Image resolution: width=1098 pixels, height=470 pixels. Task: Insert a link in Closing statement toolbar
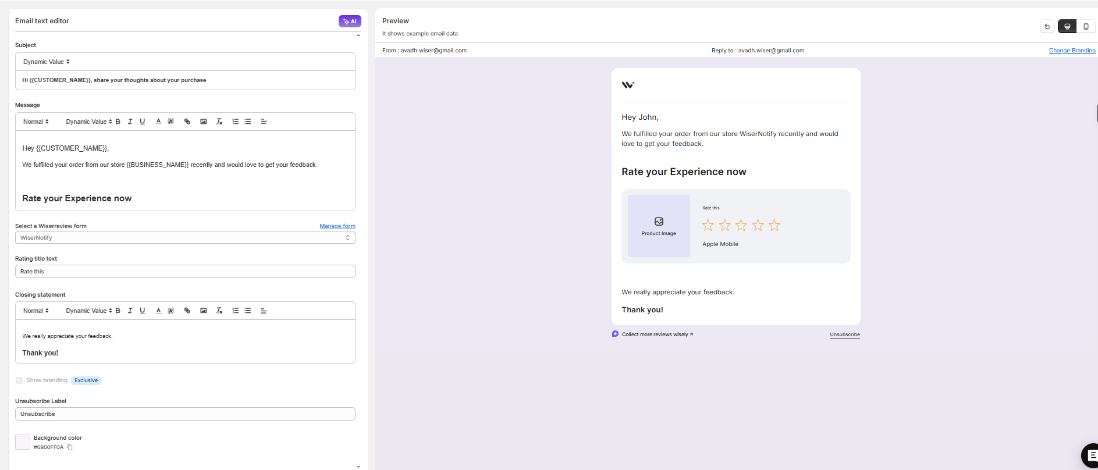(x=187, y=311)
